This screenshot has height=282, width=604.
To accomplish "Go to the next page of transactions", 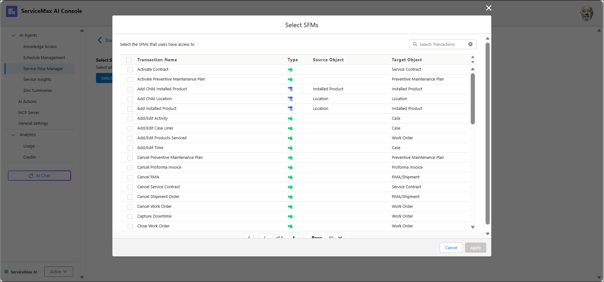I will [294, 237].
